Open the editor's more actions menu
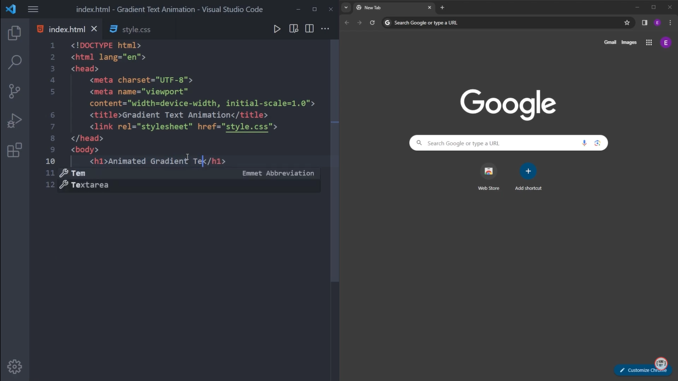The image size is (678, 381). (325, 29)
